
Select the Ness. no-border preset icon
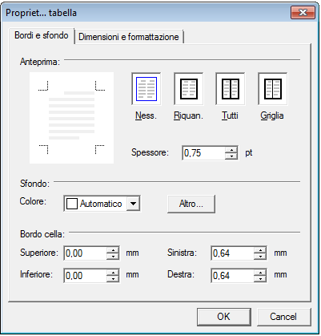(x=146, y=89)
